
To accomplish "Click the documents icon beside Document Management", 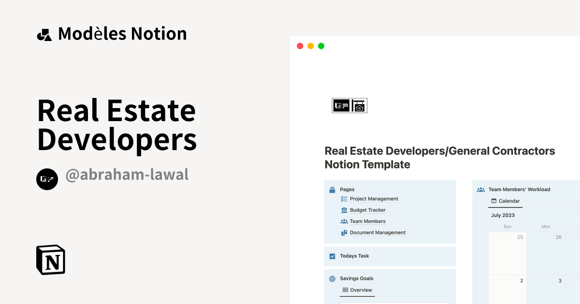I will click(344, 232).
